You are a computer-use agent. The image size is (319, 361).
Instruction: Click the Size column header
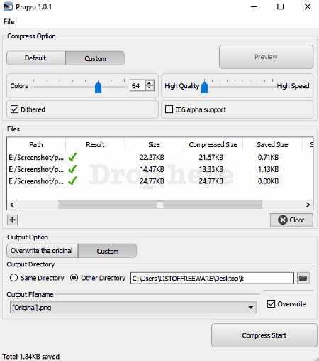tap(154, 144)
